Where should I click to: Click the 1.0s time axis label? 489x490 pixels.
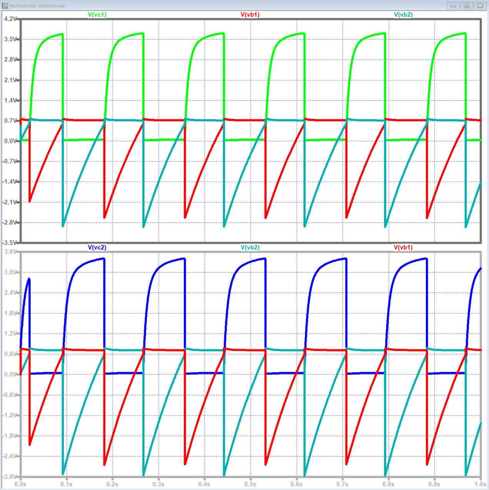(x=480, y=484)
